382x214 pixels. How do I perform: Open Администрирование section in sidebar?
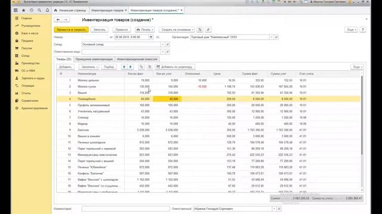(x=35, y=108)
